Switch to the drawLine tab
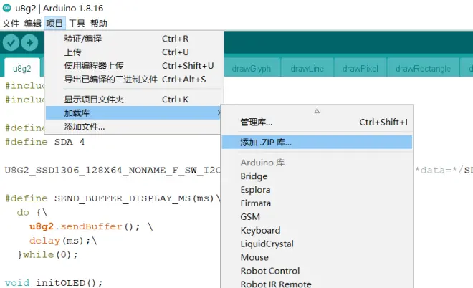Image resolution: width=473 pixels, height=288 pixels. pyautogui.click(x=307, y=69)
